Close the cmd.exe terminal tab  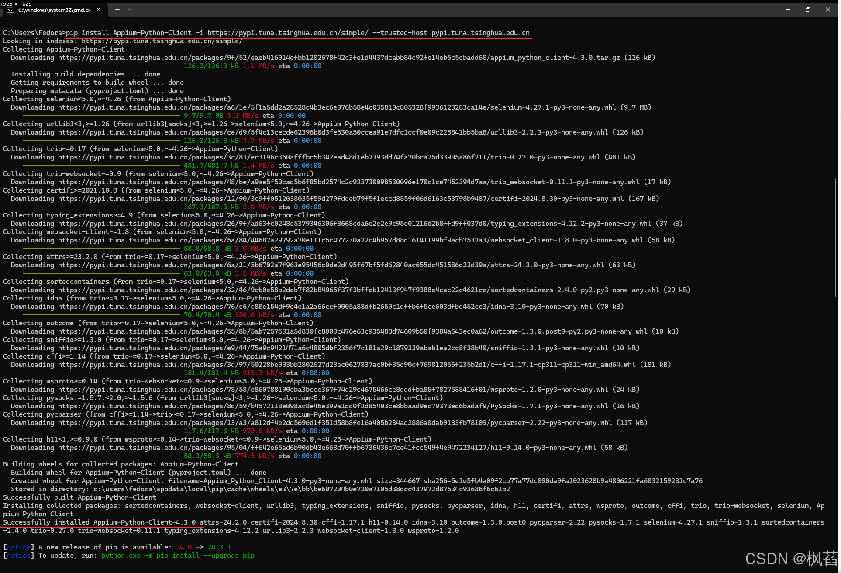[x=98, y=10]
